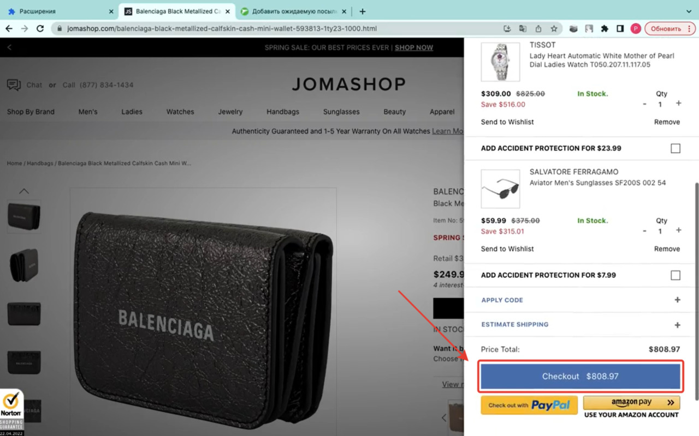This screenshot has width=699, height=436.
Task: Select first wallet thumbnail
Action: click(23, 217)
